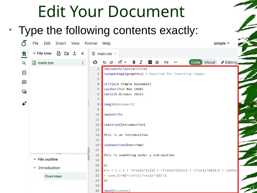Open the View menu
The height and width of the screenshot is (193, 257).
[x=75, y=43]
